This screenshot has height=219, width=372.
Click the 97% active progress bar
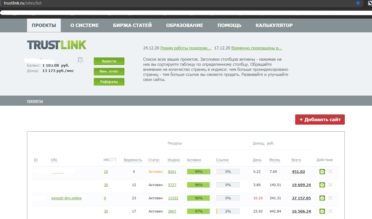pyautogui.click(x=199, y=211)
